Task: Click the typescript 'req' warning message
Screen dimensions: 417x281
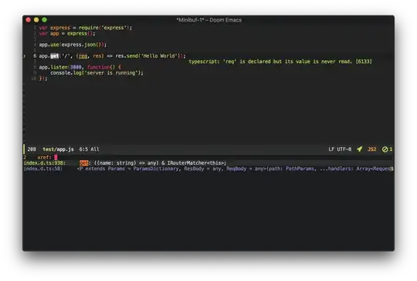Action: click(280, 62)
